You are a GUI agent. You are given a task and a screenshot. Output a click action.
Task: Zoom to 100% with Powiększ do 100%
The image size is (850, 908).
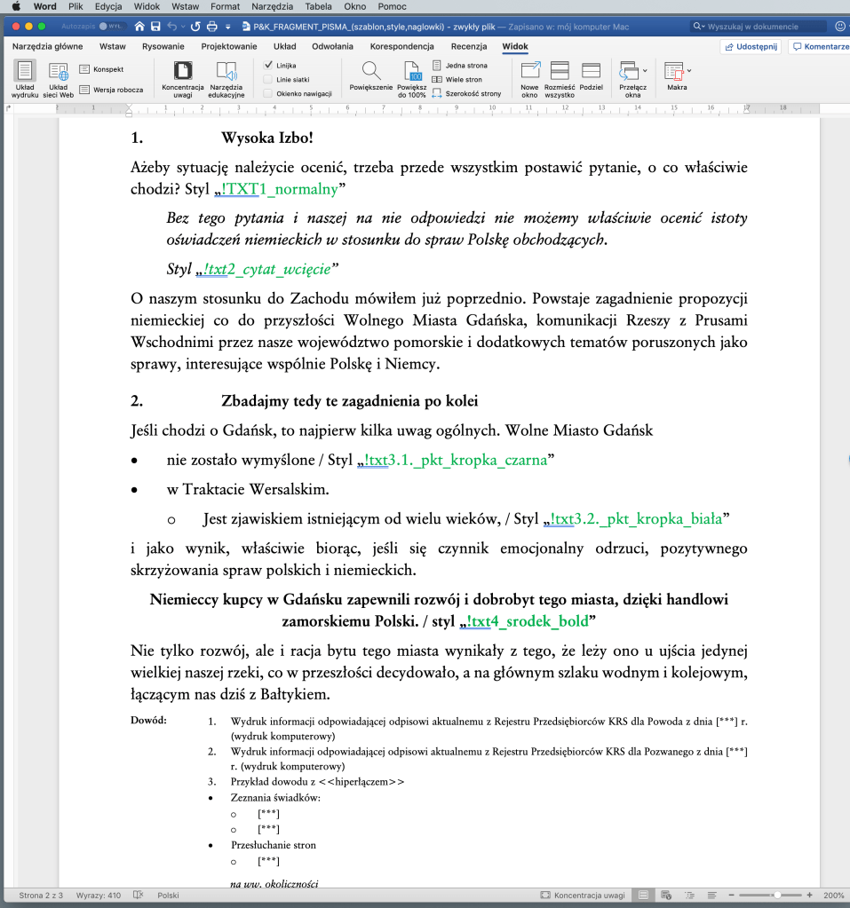(412, 76)
